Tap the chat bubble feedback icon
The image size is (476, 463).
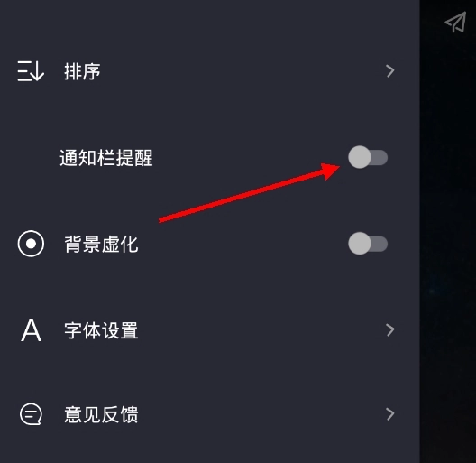tap(31, 414)
